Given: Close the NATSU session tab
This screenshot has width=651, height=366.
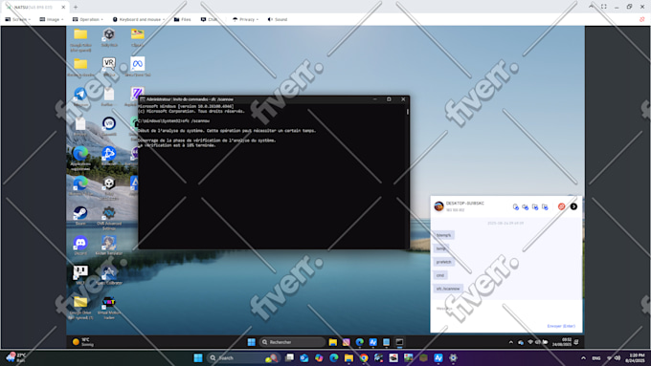Looking at the screenshot, I should pyautogui.click(x=63, y=7).
